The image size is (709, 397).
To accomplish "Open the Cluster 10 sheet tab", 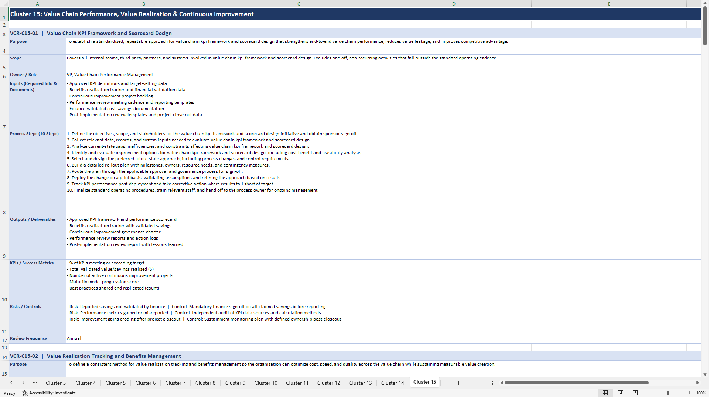I will tap(266, 383).
